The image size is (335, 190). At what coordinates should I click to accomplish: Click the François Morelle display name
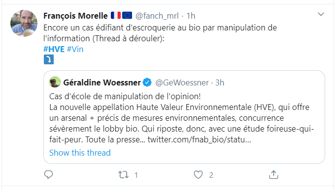[75, 16]
